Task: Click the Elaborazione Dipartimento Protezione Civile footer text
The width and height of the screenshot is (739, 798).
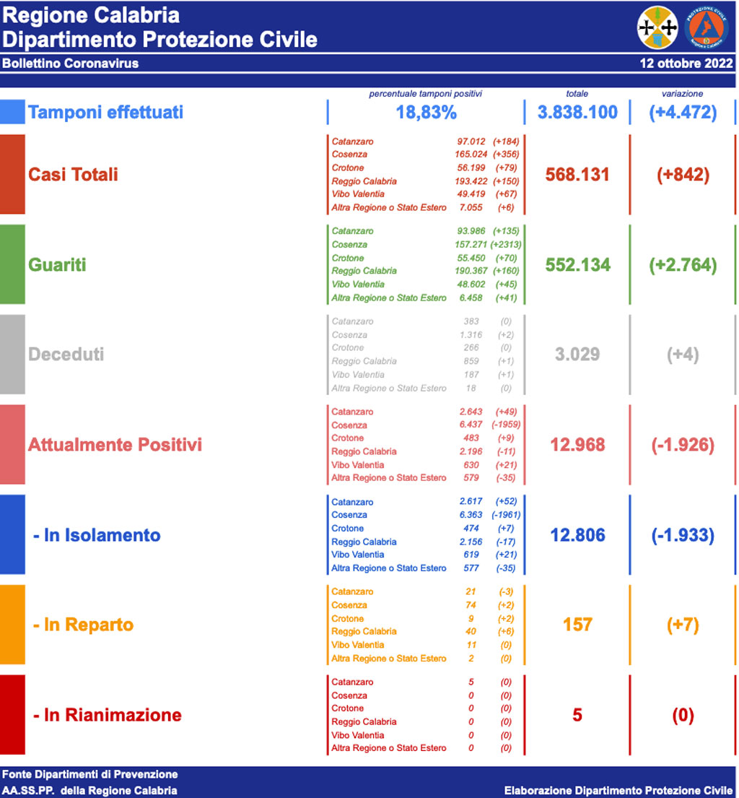Action: click(x=618, y=791)
